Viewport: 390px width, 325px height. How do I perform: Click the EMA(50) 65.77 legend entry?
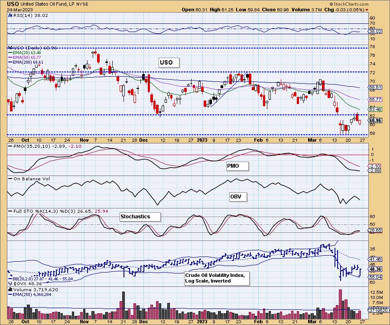tap(25, 58)
